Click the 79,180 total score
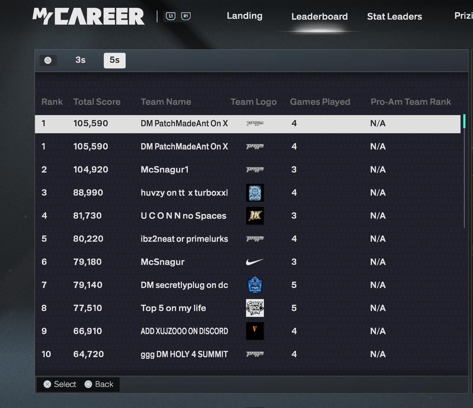Screen dimensions: 473x408 [88, 262]
